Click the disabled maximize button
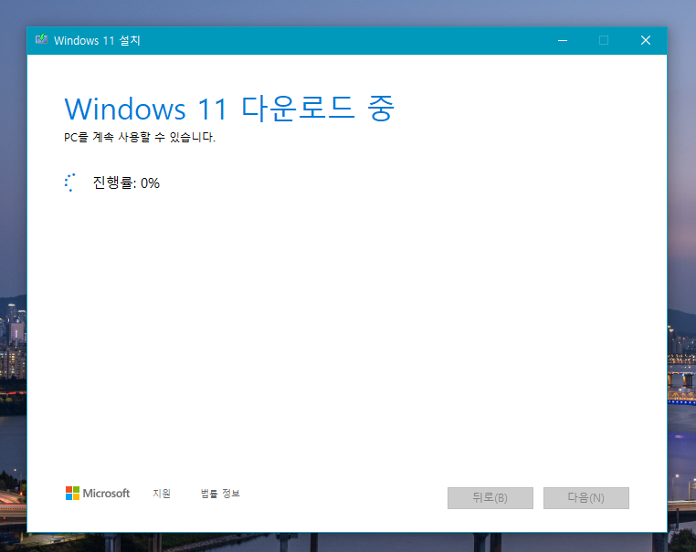The image size is (696, 552). [x=604, y=40]
